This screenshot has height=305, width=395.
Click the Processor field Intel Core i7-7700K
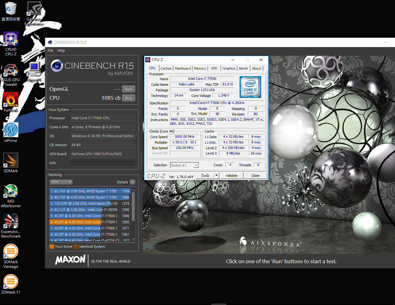(103, 118)
